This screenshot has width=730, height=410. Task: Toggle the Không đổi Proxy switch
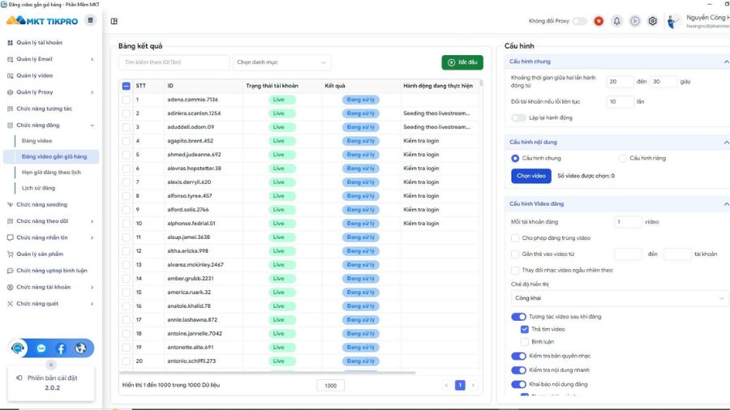click(x=579, y=21)
